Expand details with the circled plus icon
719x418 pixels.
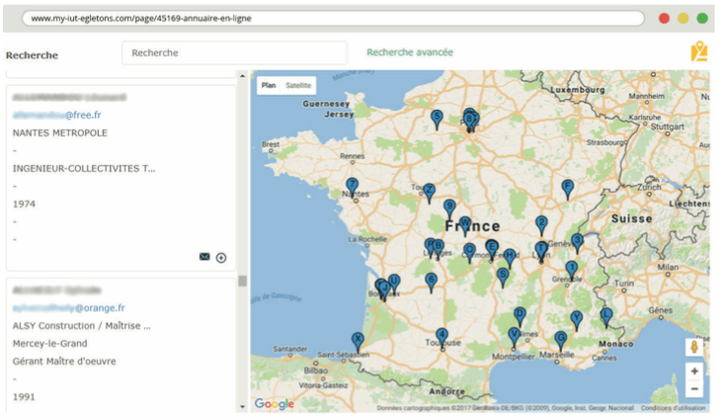tap(221, 258)
